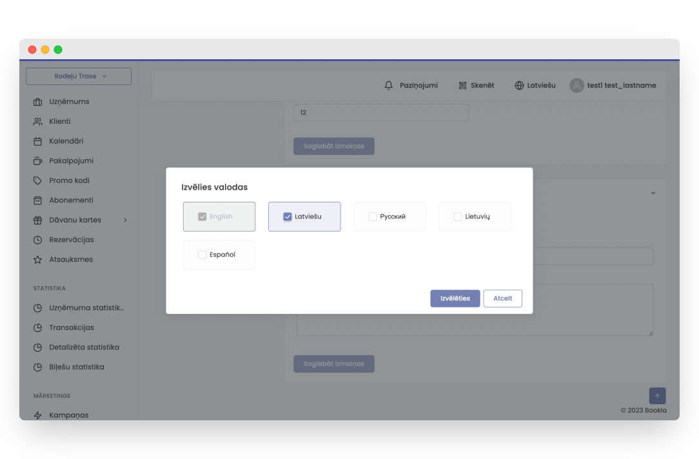The height and width of the screenshot is (459, 699).
Task: Go to Transakcijas in the sidebar
Action: pos(72,327)
